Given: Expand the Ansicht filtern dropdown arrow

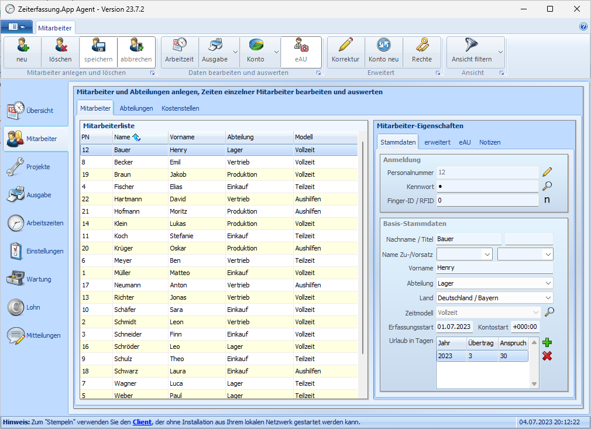Looking at the screenshot, I should tap(500, 52).
